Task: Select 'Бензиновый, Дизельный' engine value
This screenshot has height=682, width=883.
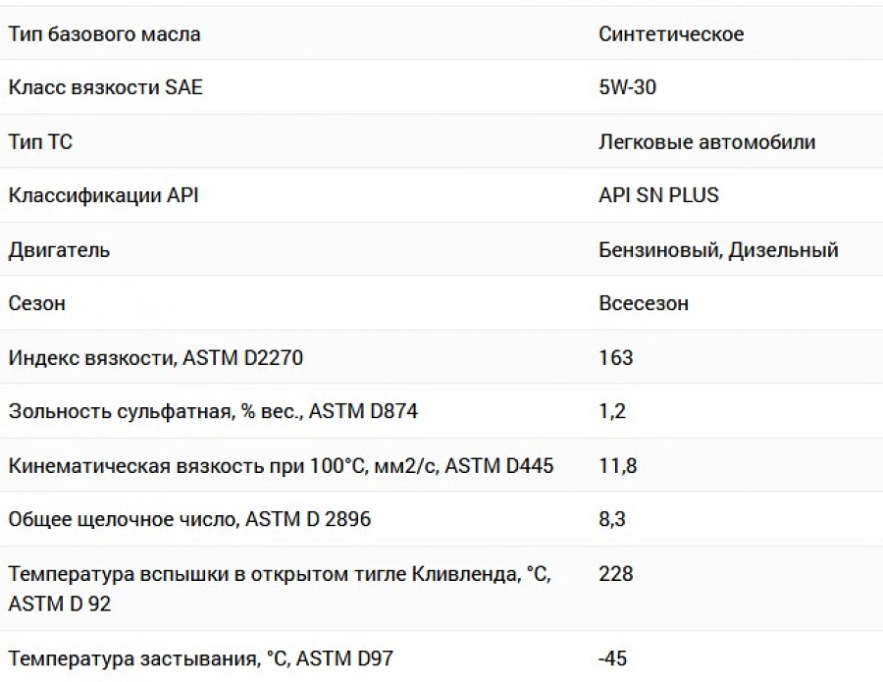Action: [x=718, y=250]
